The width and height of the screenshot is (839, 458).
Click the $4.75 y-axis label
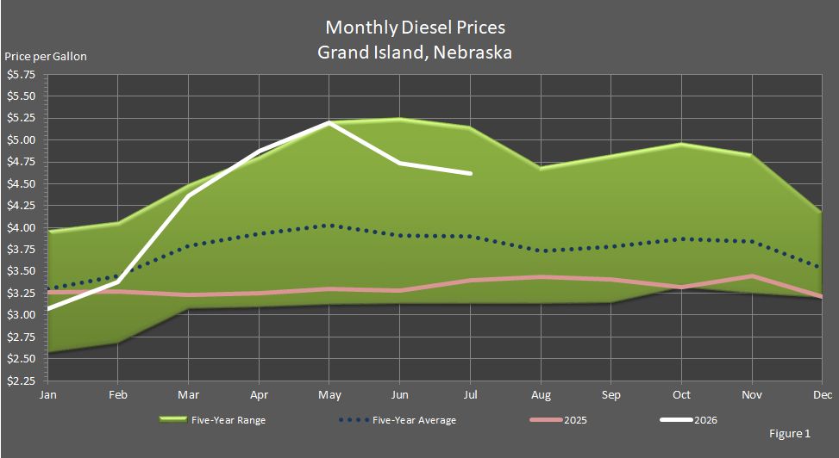click(21, 162)
